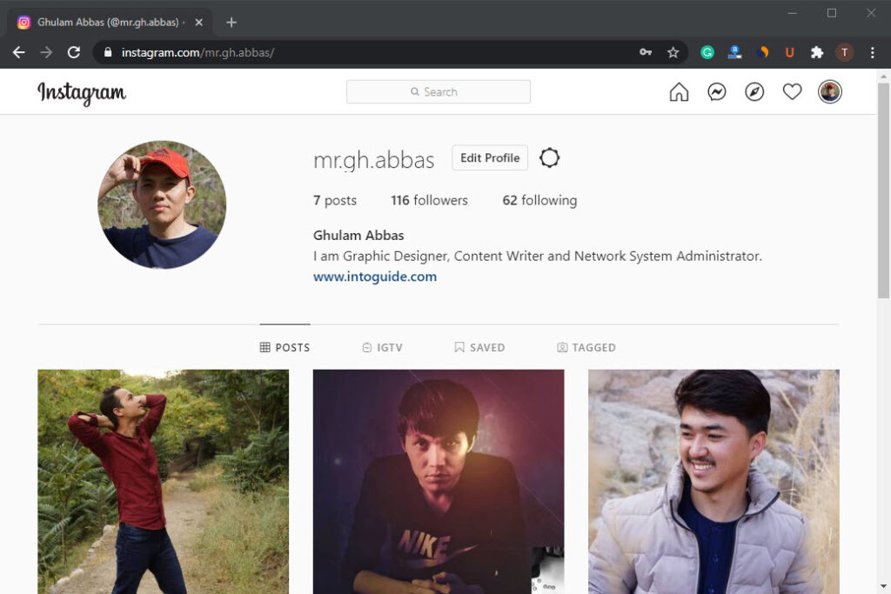Click the Instagram logo
The width and height of the screenshot is (891, 594).
pos(81,92)
